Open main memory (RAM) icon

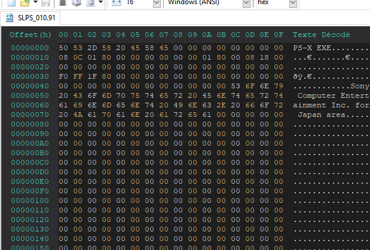(62, 3)
